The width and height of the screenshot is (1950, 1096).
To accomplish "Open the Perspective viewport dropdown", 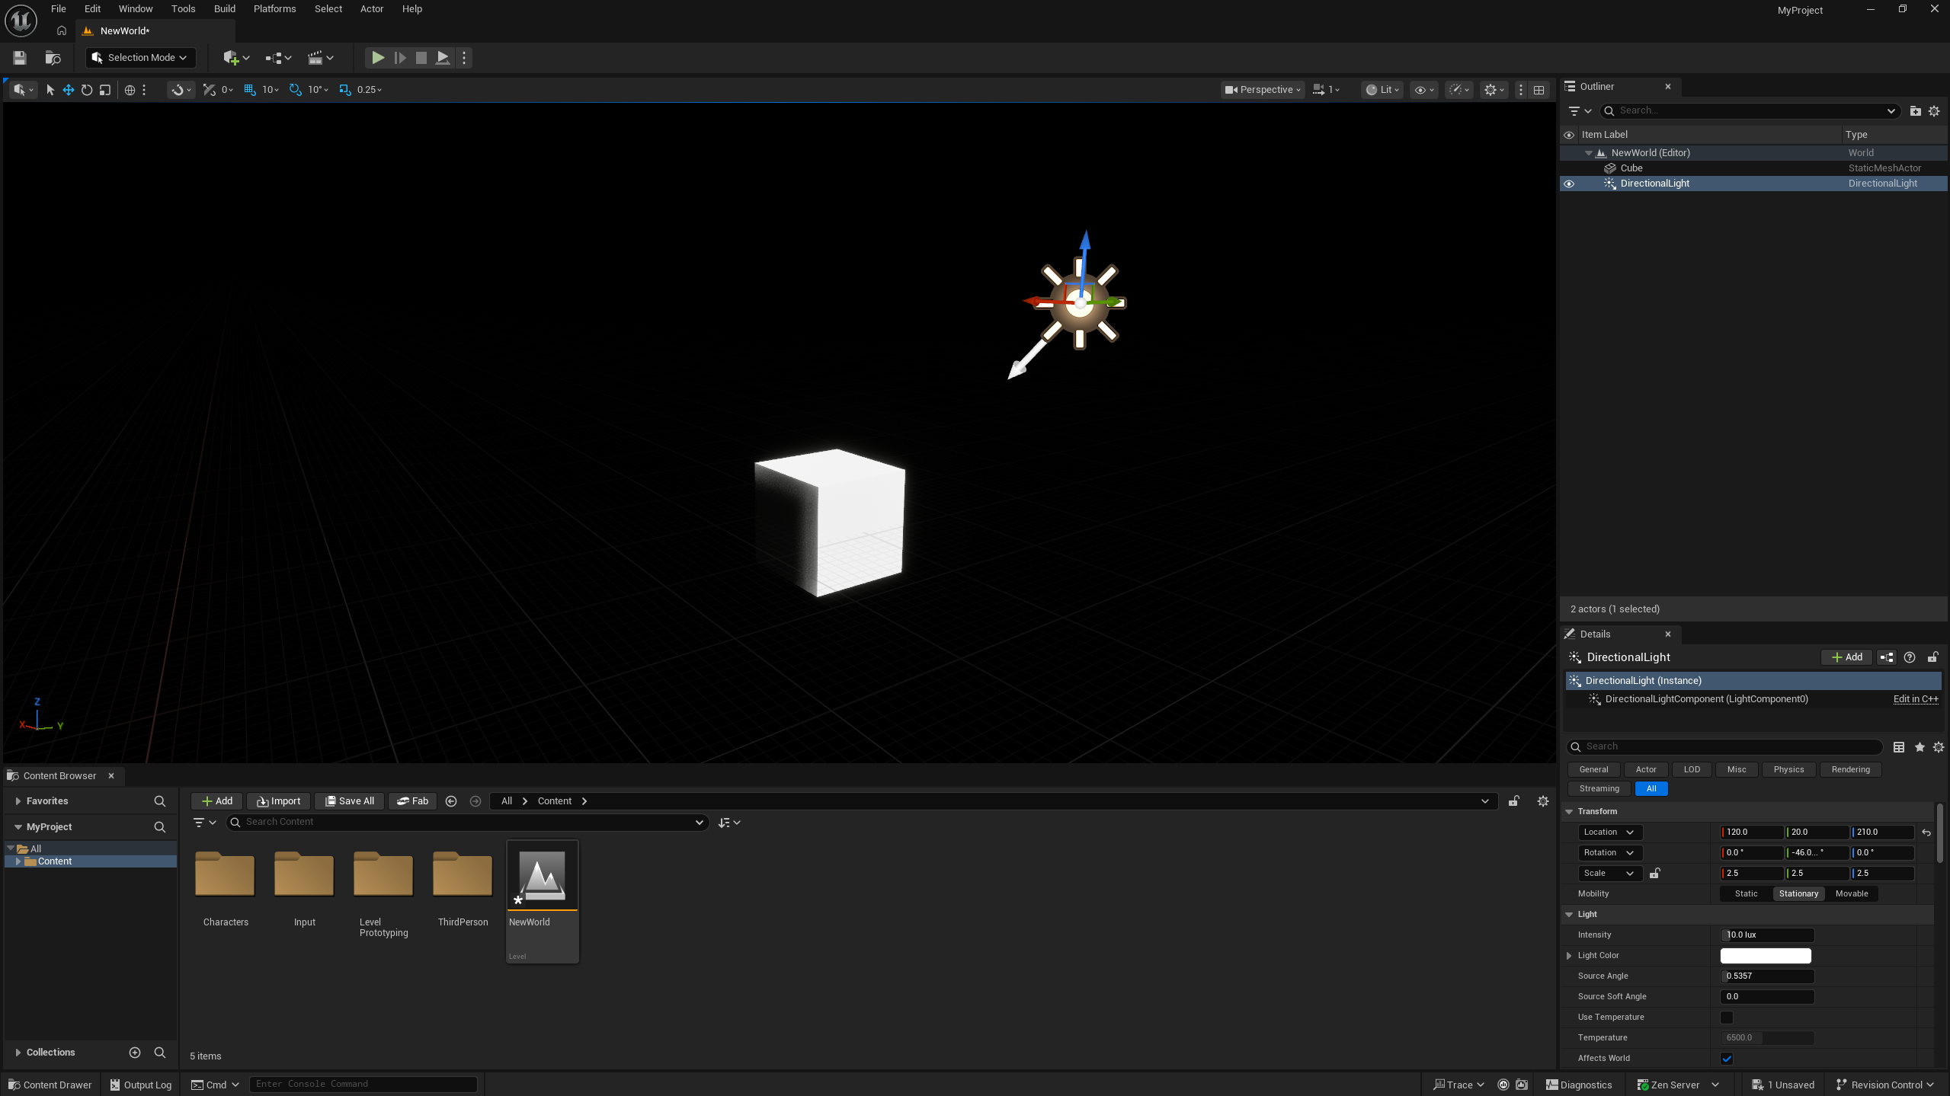I will click(x=1263, y=90).
